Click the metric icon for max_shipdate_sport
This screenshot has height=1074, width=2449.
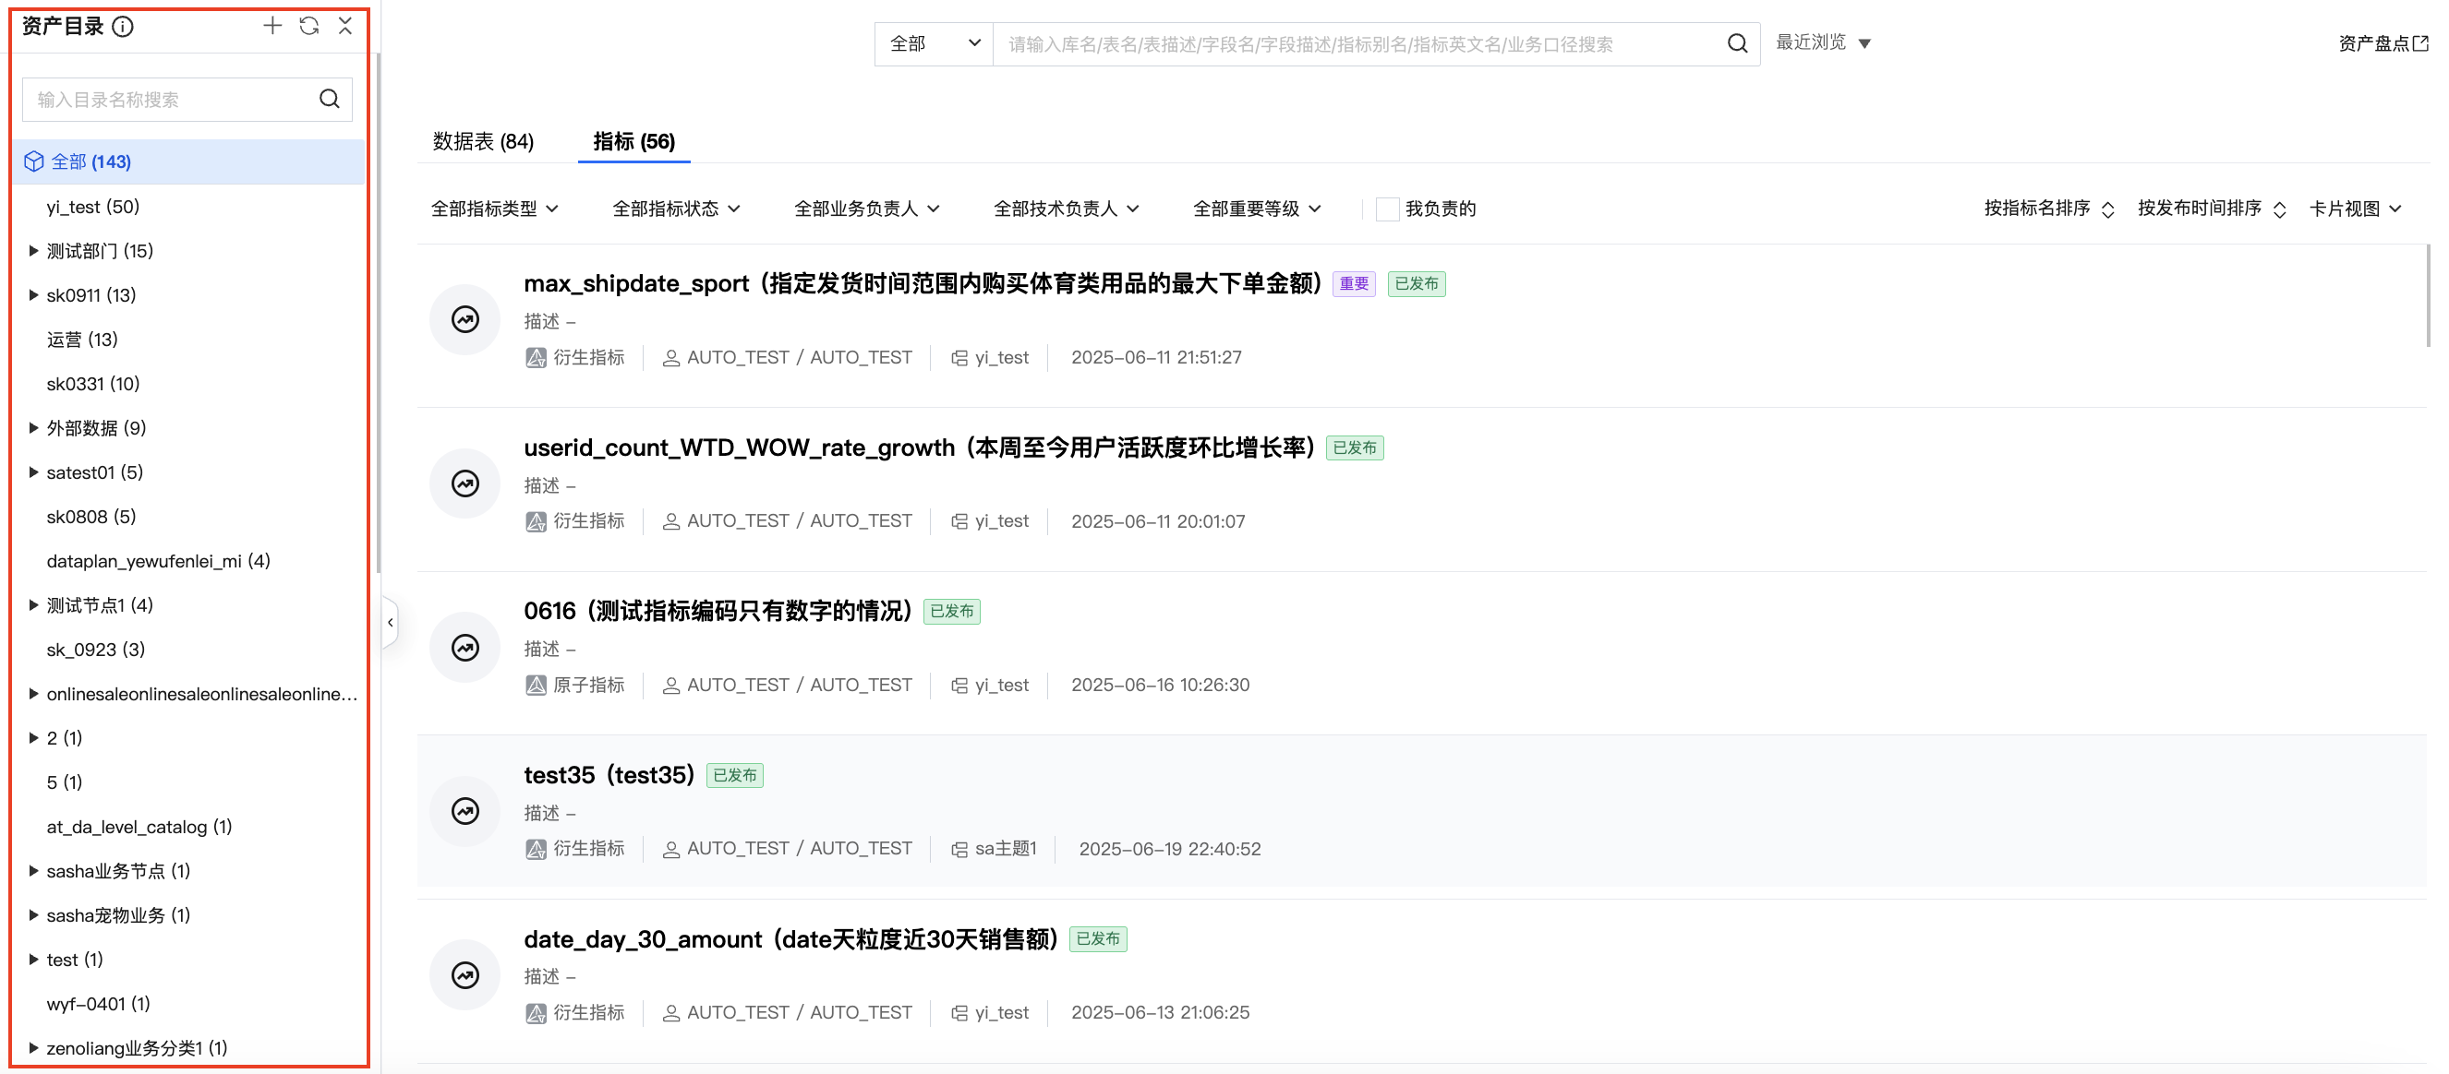(x=464, y=320)
